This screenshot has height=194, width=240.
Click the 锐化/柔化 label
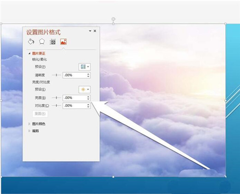tap(39, 59)
